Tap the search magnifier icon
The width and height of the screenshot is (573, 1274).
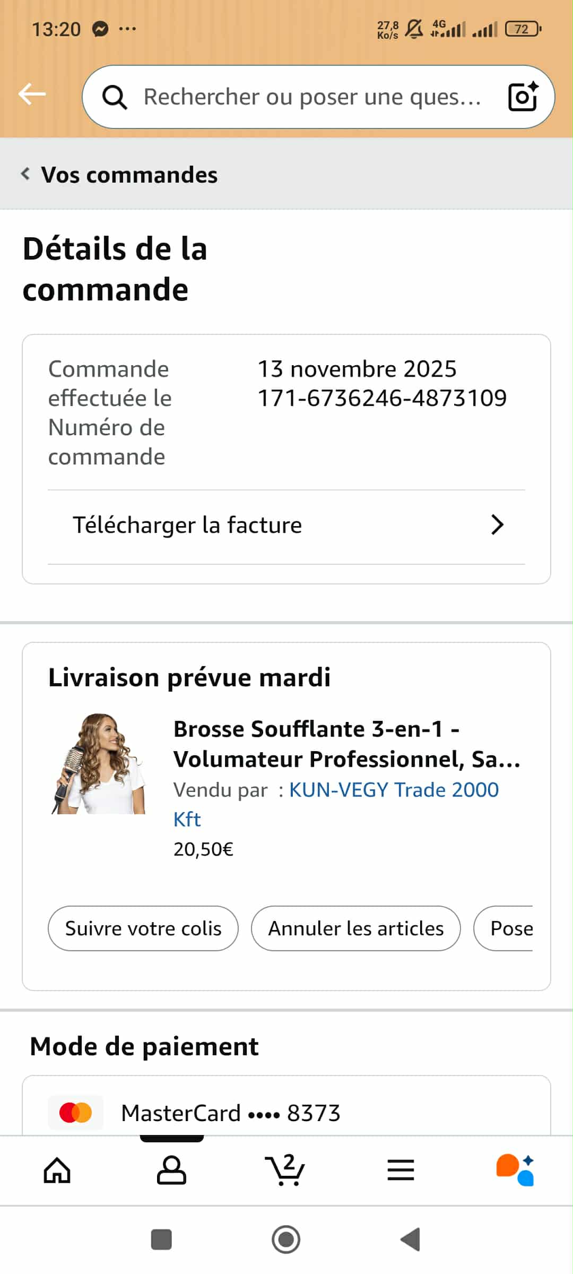coord(115,98)
